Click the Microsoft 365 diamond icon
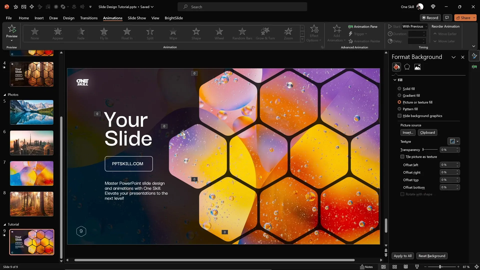The width and height of the screenshot is (480, 270). [433, 7]
